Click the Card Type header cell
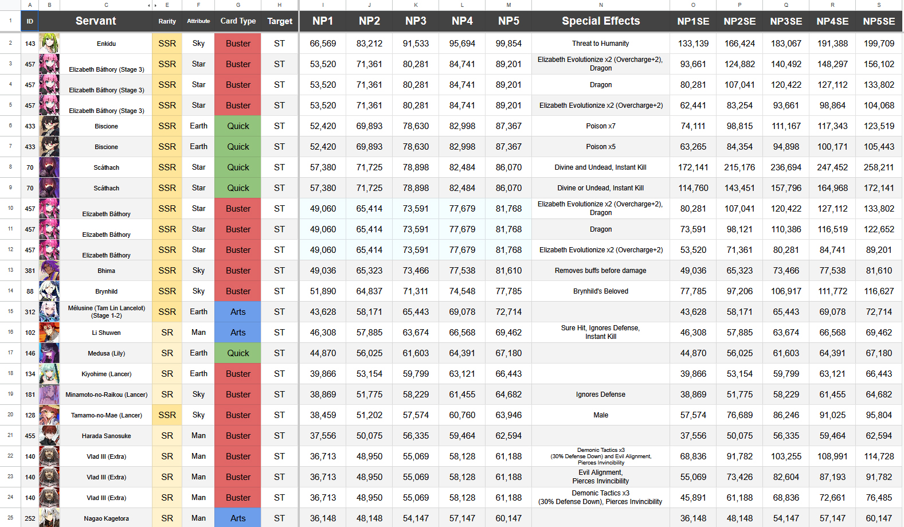Image resolution: width=904 pixels, height=527 pixels. (x=238, y=21)
